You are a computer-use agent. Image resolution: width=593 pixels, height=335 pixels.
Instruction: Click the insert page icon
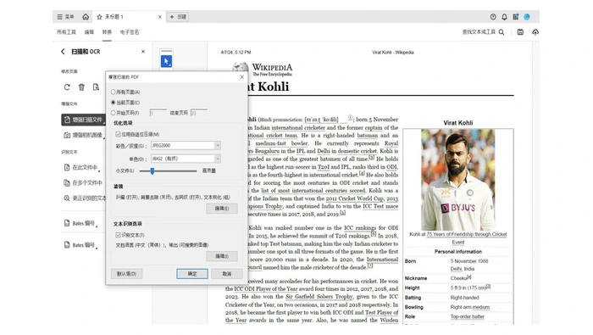point(96,87)
